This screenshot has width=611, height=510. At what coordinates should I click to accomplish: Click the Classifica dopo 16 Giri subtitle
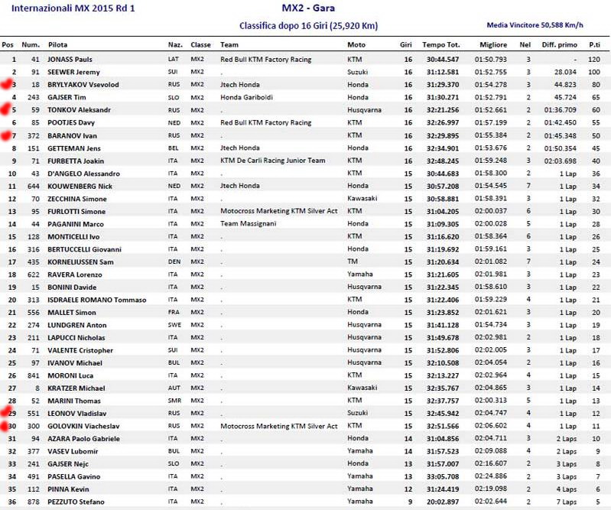pos(308,26)
